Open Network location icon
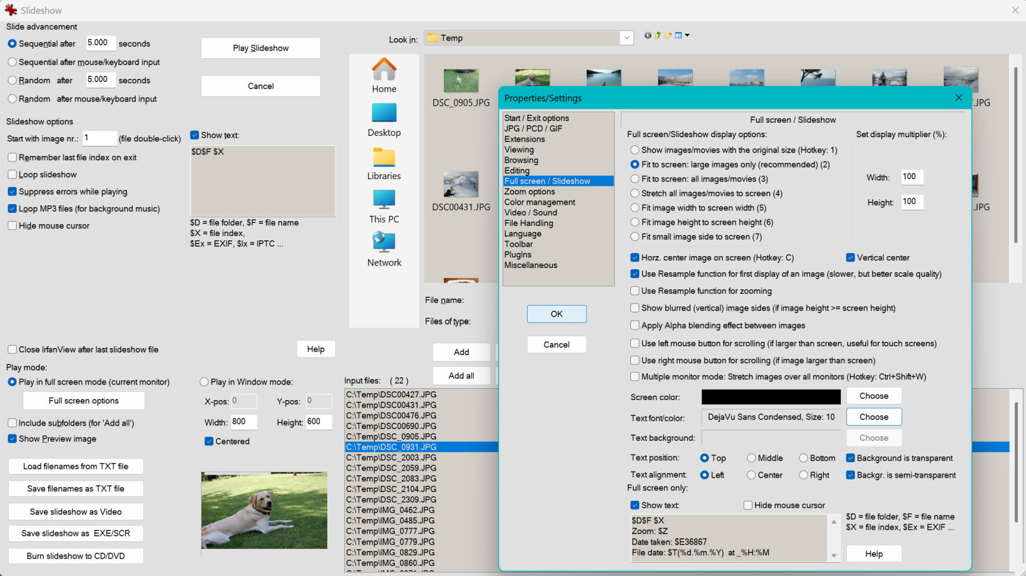This screenshot has width=1026, height=576. [x=384, y=243]
